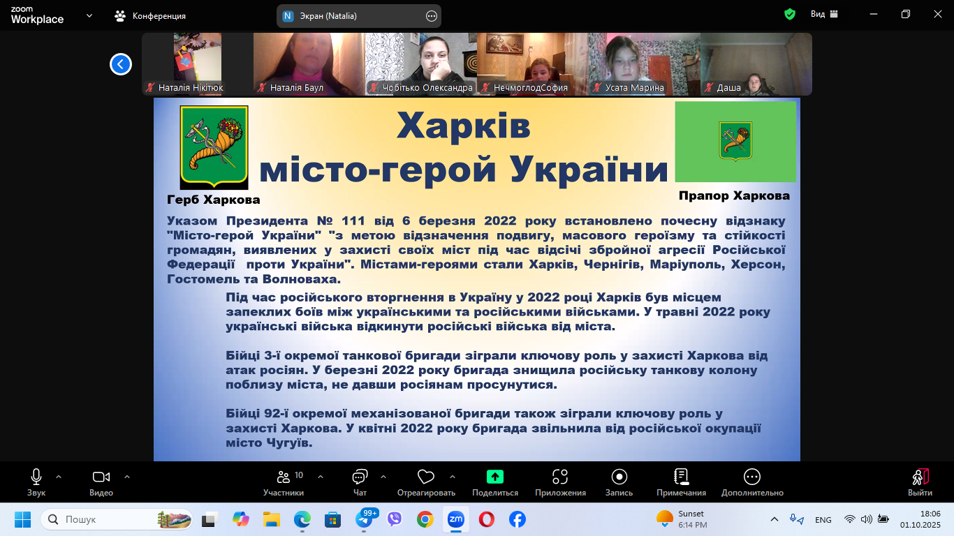Open the Zoom Workplace dropdown chevron
The image size is (954, 536).
pyautogui.click(x=89, y=15)
